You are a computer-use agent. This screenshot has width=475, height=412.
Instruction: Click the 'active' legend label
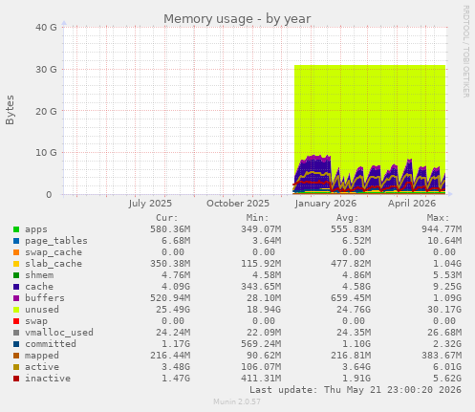(42, 367)
